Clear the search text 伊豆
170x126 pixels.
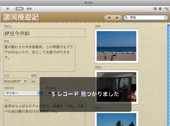coord(165,18)
